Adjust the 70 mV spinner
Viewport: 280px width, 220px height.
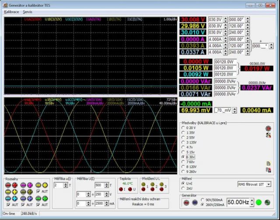pyautogui.click(x=234, y=110)
